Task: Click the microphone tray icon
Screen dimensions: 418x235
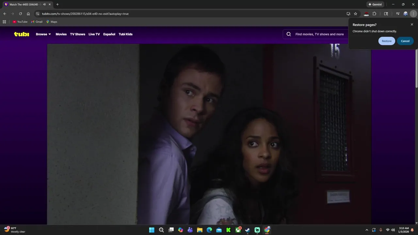Action: [x=381, y=230]
